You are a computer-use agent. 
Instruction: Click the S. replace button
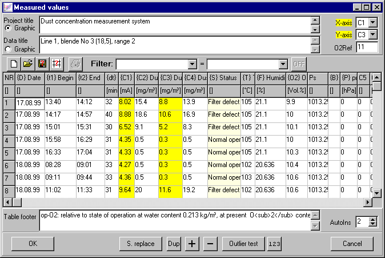[x=141, y=243]
